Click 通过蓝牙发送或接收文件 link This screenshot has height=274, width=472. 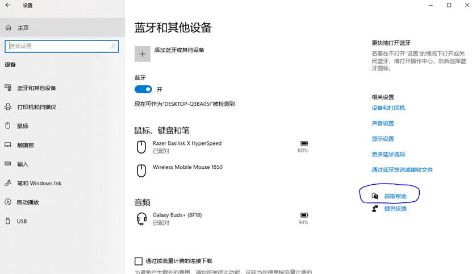click(402, 170)
